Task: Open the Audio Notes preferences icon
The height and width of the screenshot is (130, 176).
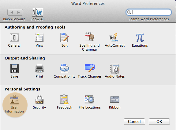Action: [115, 68]
